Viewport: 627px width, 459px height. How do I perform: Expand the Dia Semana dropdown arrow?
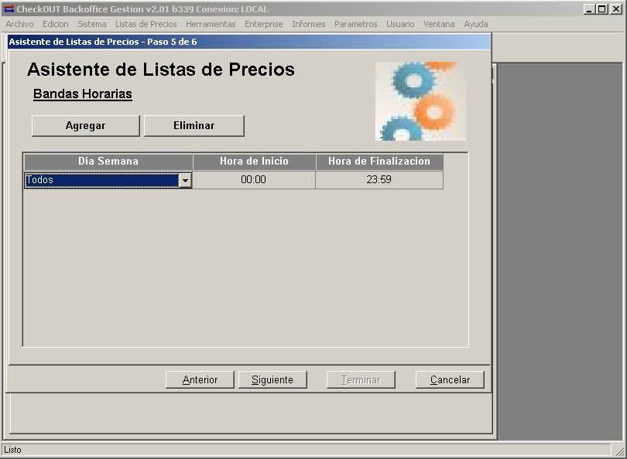point(185,180)
